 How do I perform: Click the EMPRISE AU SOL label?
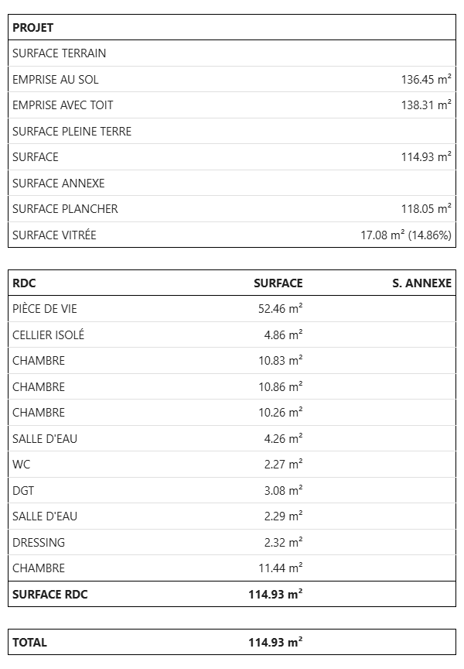(56, 80)
